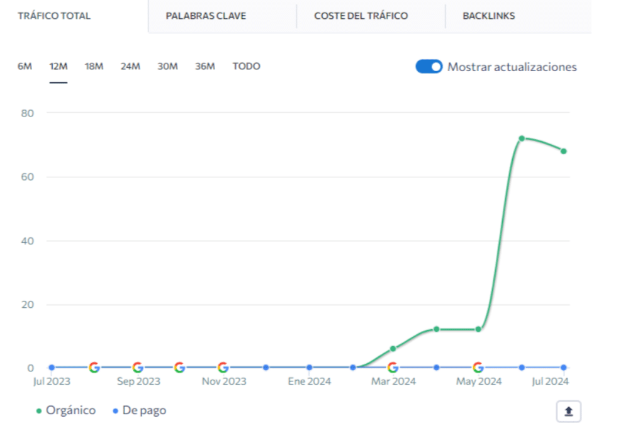Click the Google update icon at Nov 2023
The width and height of the screenshot is (633, 423).
tap(223, 368)
